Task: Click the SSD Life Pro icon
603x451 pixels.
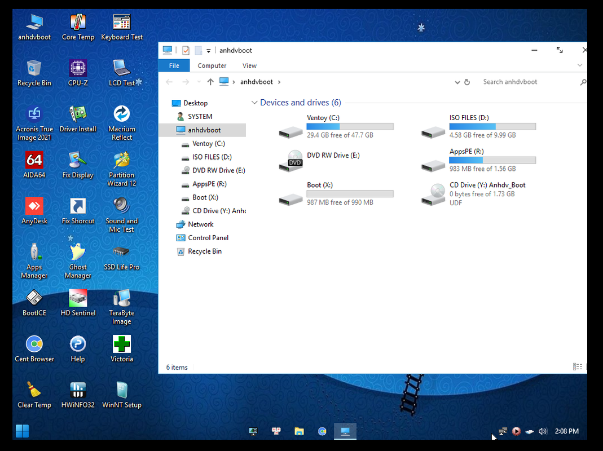Action: pos(121,257)
